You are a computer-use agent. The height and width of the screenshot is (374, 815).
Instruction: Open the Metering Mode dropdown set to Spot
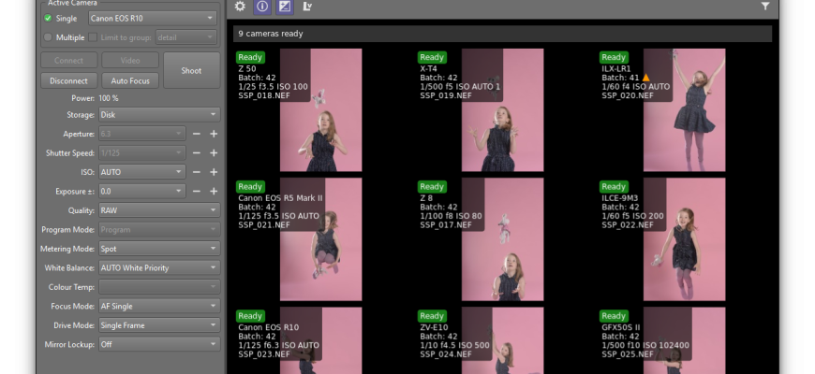[159, 249]
